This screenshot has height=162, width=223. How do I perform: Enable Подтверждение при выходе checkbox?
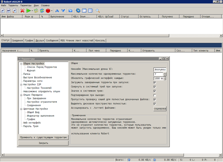pyautogui.click(x=155, y=95)
